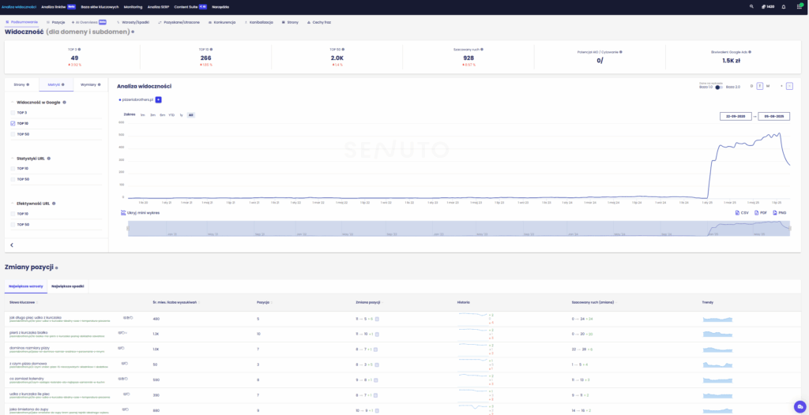Click the info icon next to the TOP 50 card

[342, 50]
